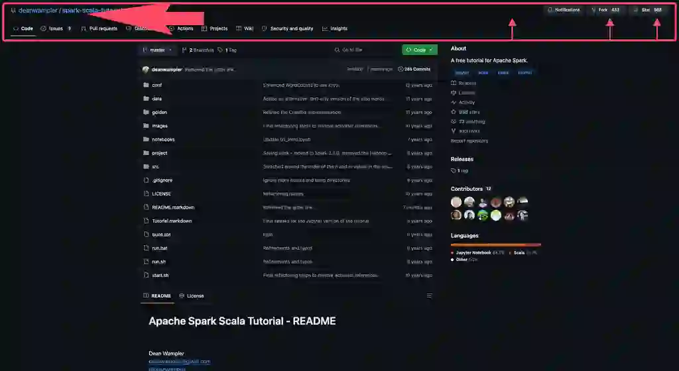The width and height of the screenshot is (679, 371).
Task: Click the Report repository link
Action: click(469, 141)
